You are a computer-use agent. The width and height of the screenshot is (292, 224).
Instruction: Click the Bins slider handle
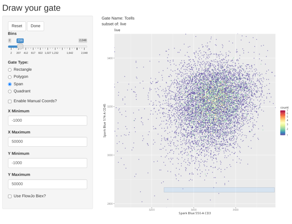(20, 46)
